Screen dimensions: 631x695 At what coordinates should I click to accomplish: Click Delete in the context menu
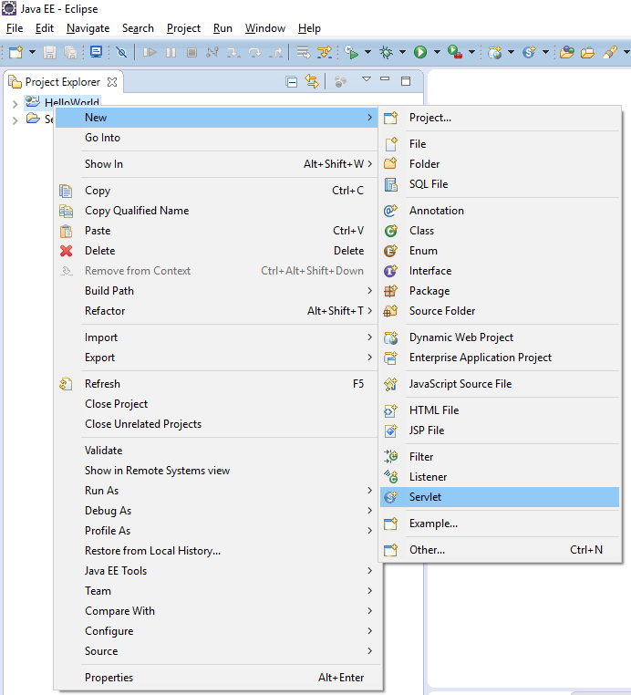coord(216,251)
